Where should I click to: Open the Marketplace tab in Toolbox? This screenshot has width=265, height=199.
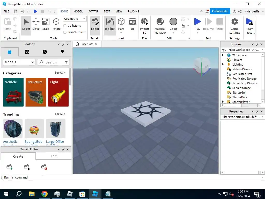pyautogui.click(x=10, y=52)
